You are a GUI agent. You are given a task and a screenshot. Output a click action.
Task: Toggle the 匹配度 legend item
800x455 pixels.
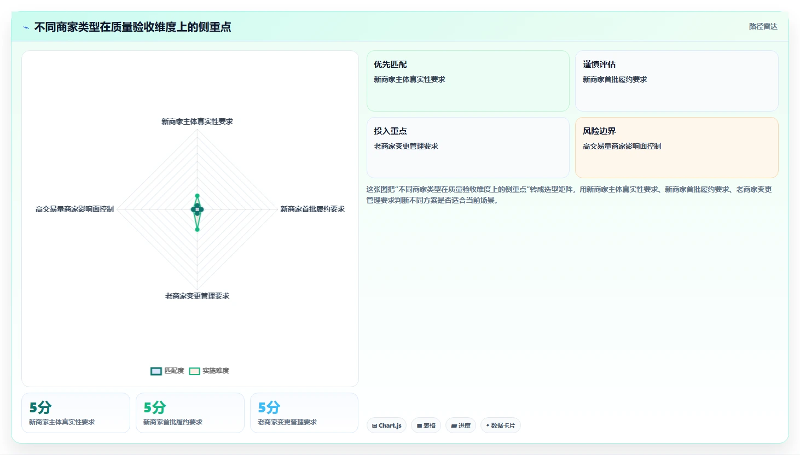(x=167, y=371)
